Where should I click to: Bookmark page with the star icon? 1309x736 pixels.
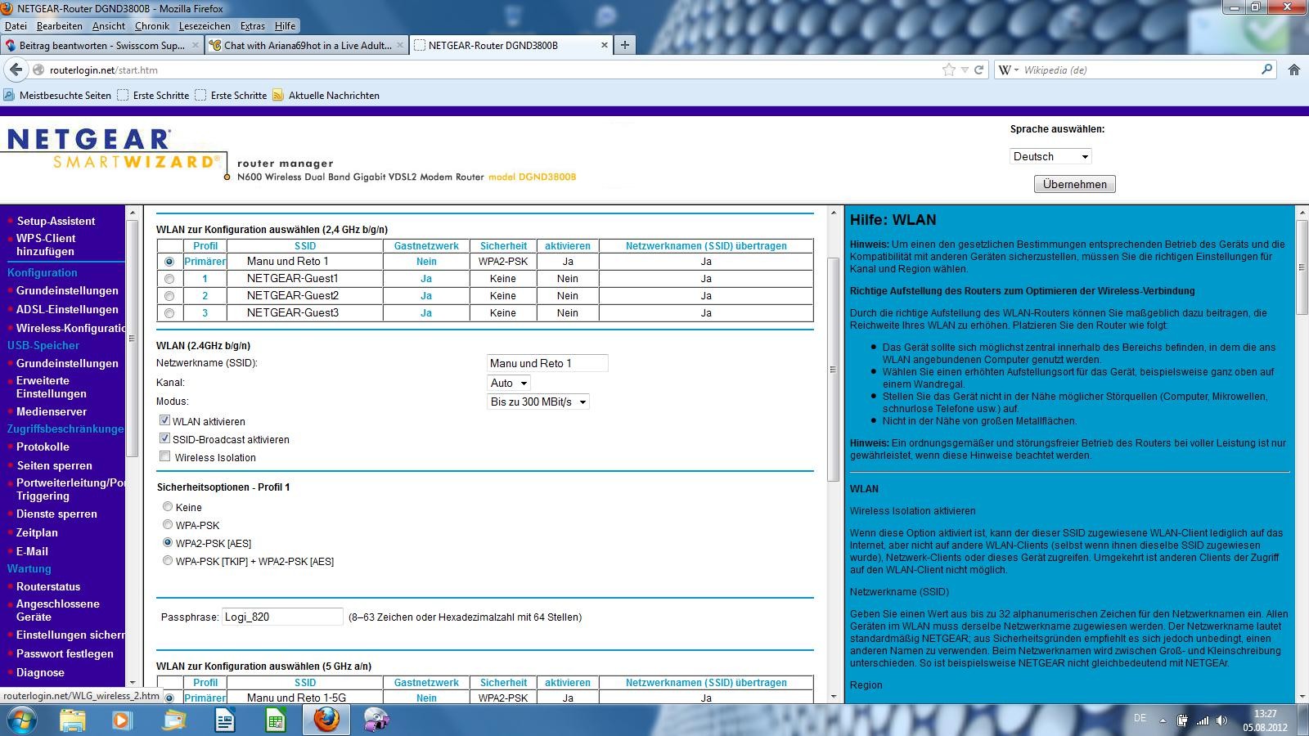click(948, 70)
